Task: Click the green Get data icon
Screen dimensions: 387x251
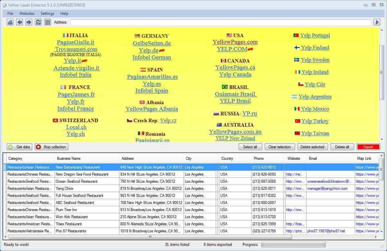Action: click(x=11, y=147)
